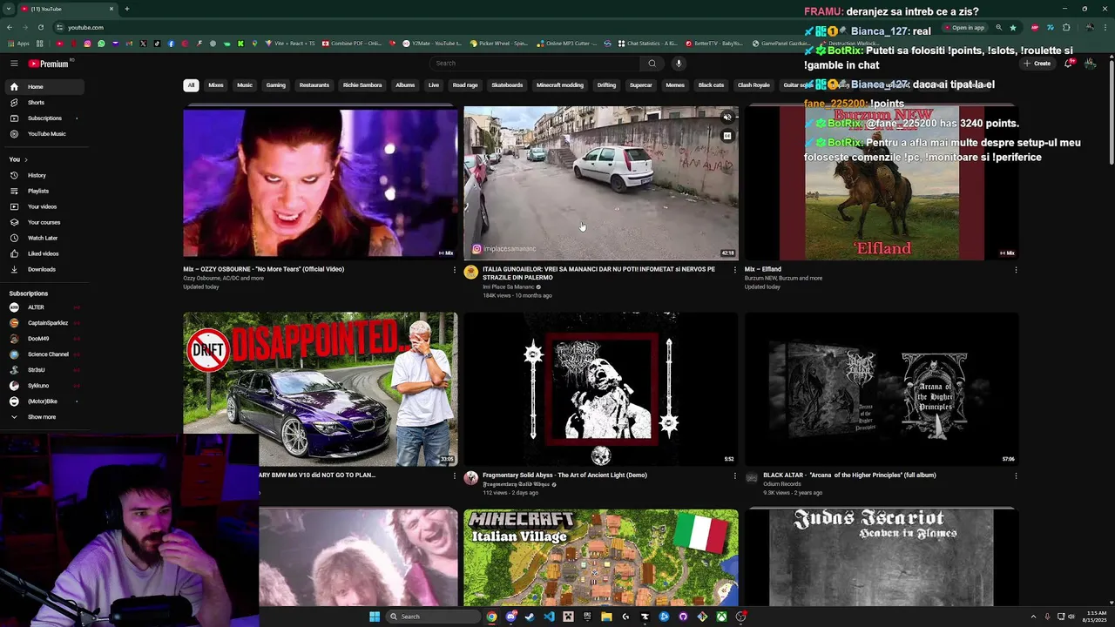The image size is (1115, 627).
Task: Mute the hovering Palermo video preview
Action: click(x=727, y=118)
